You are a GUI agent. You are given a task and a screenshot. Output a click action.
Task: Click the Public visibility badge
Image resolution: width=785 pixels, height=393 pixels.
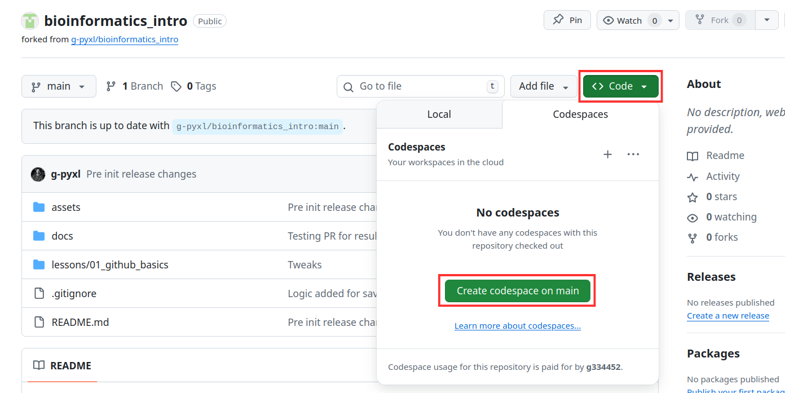coord(210,21)
